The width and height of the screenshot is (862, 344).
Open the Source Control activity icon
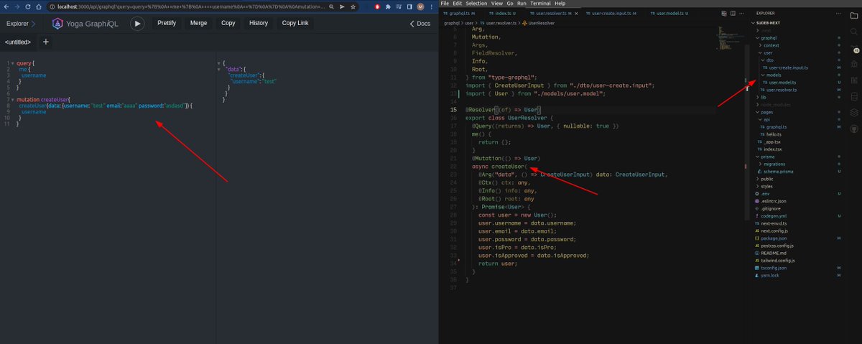(x=856, y=50)
